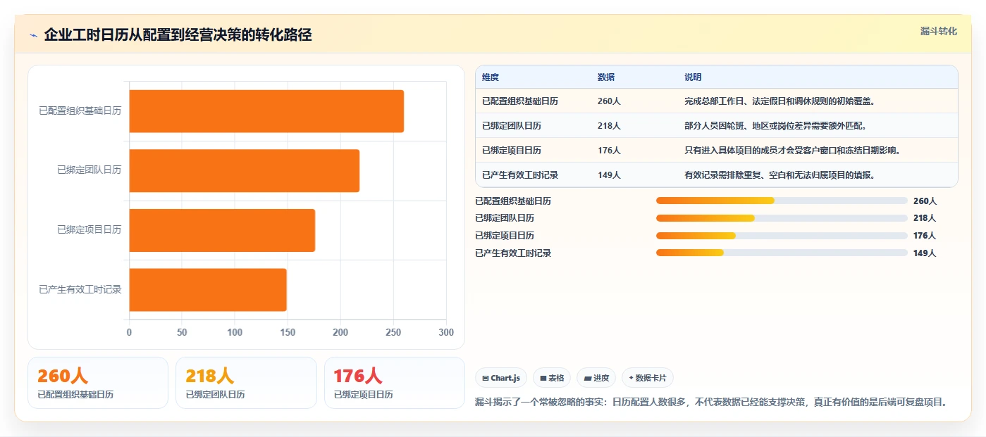This screenshot has width=986, height=437.
Task: Click progress list label 已产生有效工时记录
Action: [x=513, y=253]
